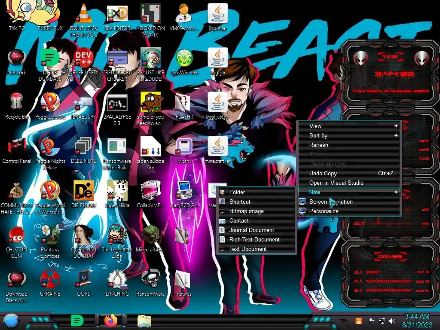Open the green chat app in taskbar
Image resolution: width=440 pixels, height=330 pixels.
tap(77, 321)
